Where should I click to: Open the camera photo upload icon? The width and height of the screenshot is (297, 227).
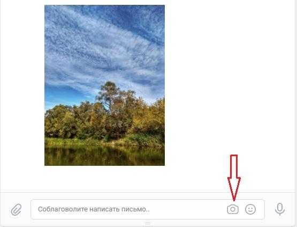pos(233,209)
